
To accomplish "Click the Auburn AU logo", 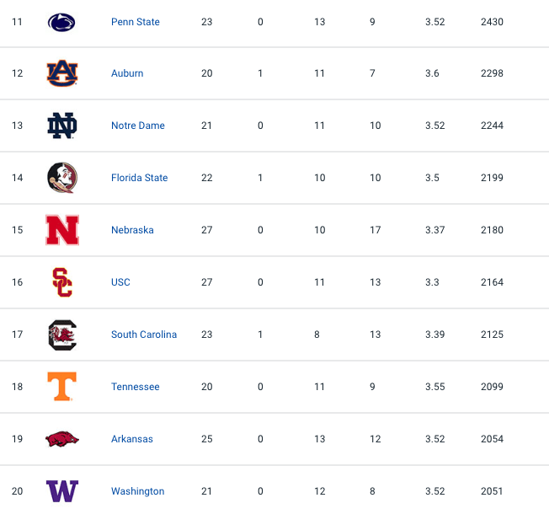I will tap(62, 73).
